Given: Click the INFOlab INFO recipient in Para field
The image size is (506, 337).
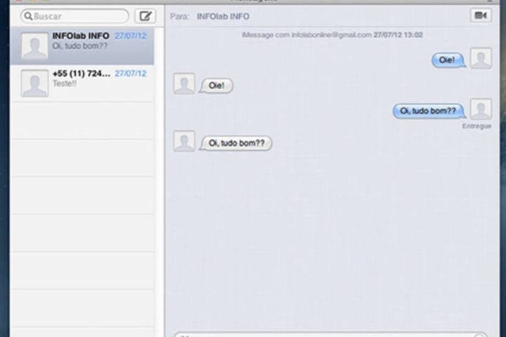Looking at the screenshot, I should pos(223,16).
